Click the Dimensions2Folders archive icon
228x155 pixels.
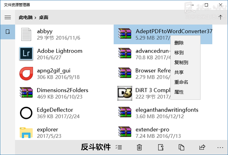coord(26,93)
